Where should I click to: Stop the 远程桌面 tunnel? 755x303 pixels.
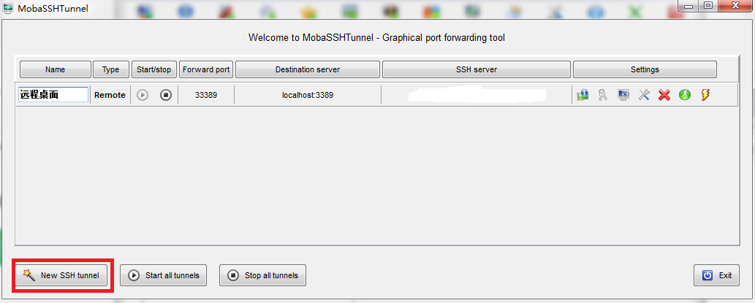(x=166, y=95)
